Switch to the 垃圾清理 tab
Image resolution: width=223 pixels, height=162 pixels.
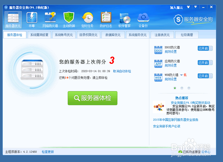pyautogui.click(x=187, y=35)
